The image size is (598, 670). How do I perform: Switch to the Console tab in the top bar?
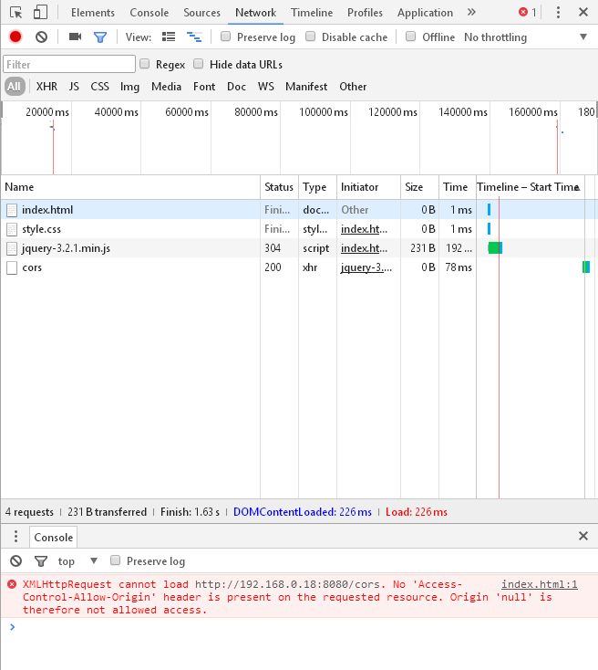coord(149,13)
